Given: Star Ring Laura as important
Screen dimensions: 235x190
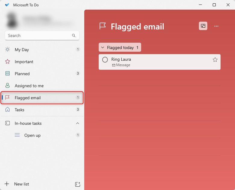Looking at the screenshot, I should (x=215, y=60).
